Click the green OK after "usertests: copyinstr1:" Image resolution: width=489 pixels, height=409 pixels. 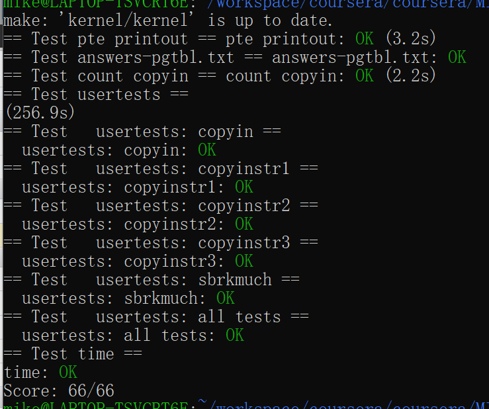[x=244, y=187]
